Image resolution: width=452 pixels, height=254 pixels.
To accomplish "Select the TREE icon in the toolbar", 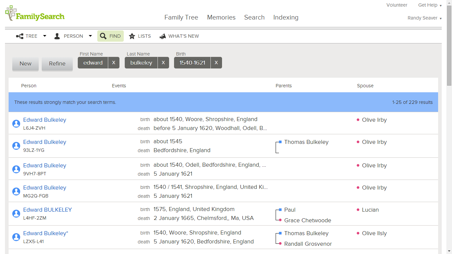I will (x=19, y=36).
